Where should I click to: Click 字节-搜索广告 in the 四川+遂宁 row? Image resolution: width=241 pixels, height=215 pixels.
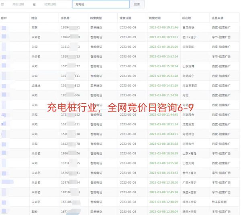tap(221, 37)
